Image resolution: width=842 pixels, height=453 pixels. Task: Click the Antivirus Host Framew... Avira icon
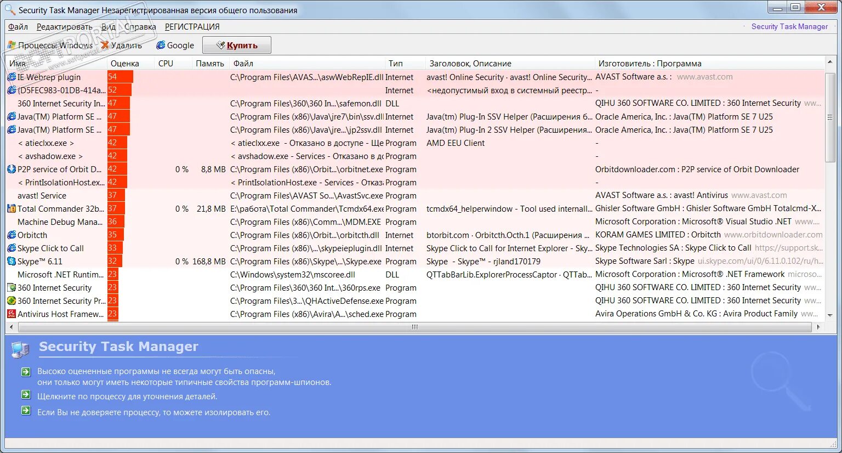click(12, 314)
